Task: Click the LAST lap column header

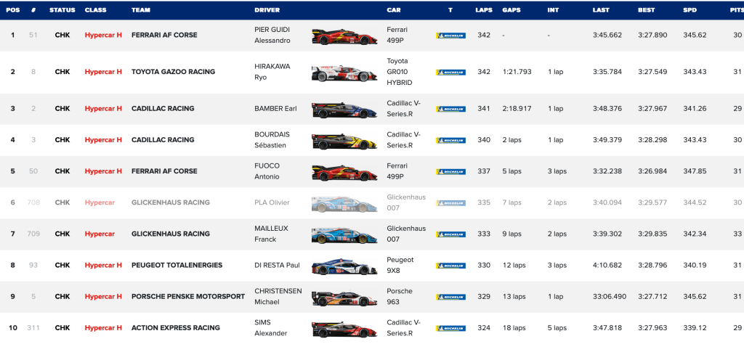Action: pyautogui.click(x=601, y=10)
